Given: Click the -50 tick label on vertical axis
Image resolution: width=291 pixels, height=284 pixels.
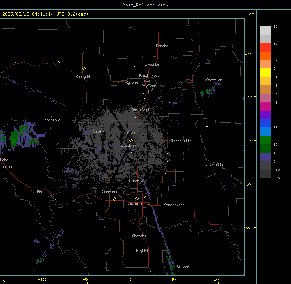Looking at the screenshot, I should click(x=248, y=184).
